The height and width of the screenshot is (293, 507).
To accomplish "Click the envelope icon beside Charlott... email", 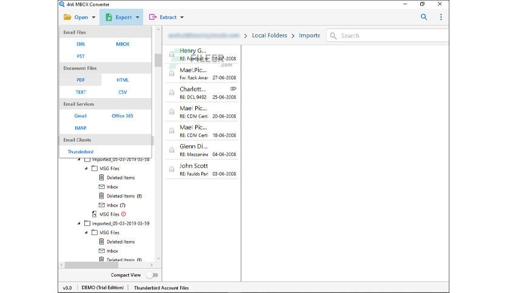I will (172, 93).
